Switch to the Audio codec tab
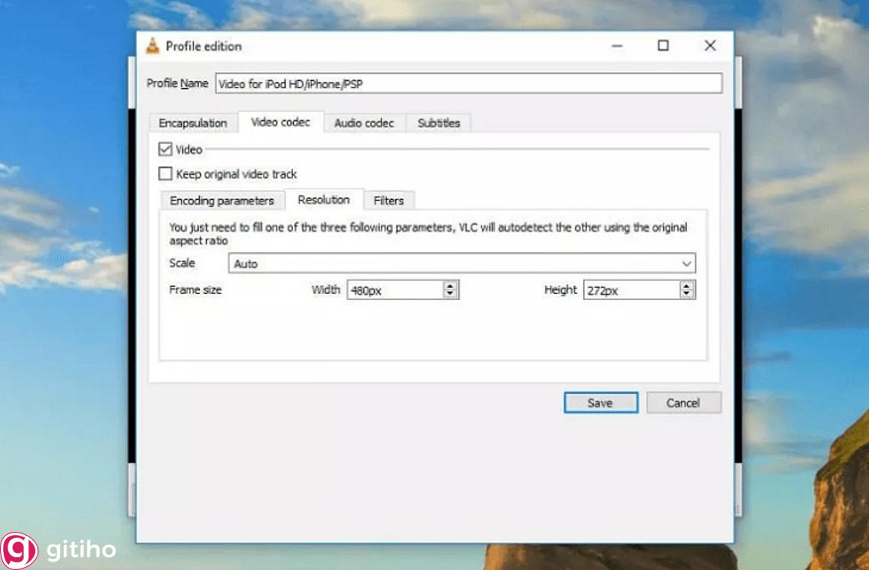This screenshot has height=570, width=869. [365, 123]
